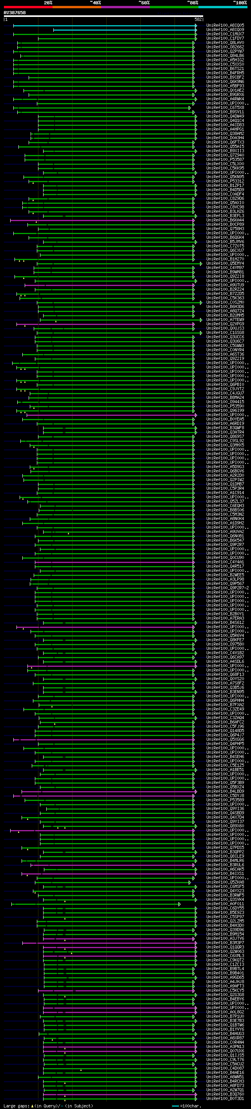Open hit UniRef100_Q84LB6
The width and height of the screenshot is (251, 1109).
[x=225, y=55]
